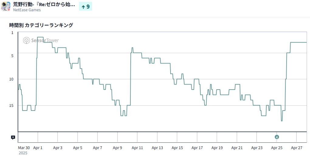
Task: Click the up-arrow 9 rank change badge
Action: (85, 6)
